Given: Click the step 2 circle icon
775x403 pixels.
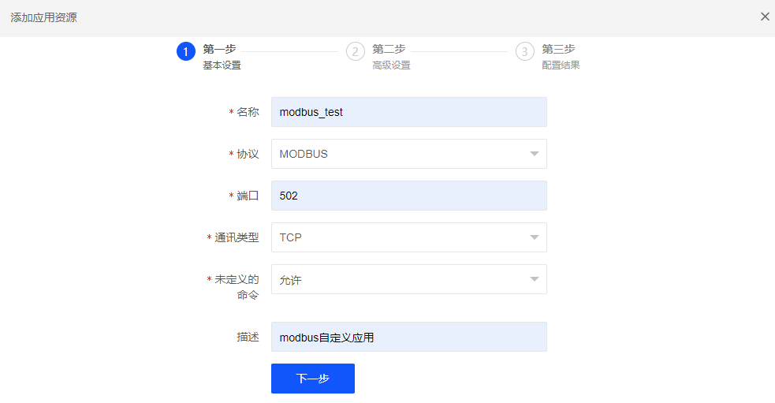Looking at the screenshot, I should pos(356,51).
